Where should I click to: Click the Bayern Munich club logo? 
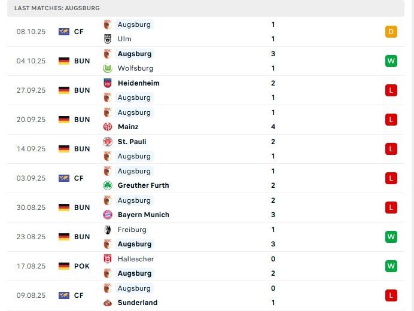(x=108, y=215)
